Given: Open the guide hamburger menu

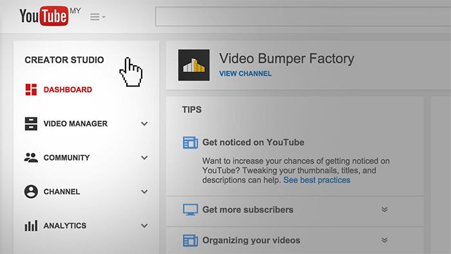Looking at the screenshot, I should coord(95,17).
